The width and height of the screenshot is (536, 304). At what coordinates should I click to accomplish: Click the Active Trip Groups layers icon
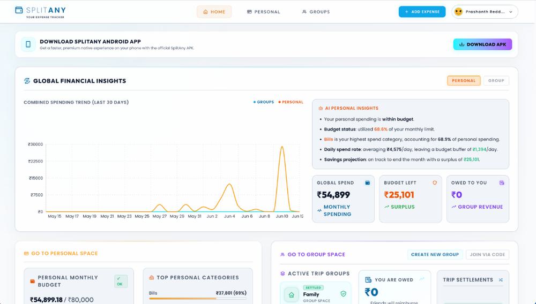282,273
